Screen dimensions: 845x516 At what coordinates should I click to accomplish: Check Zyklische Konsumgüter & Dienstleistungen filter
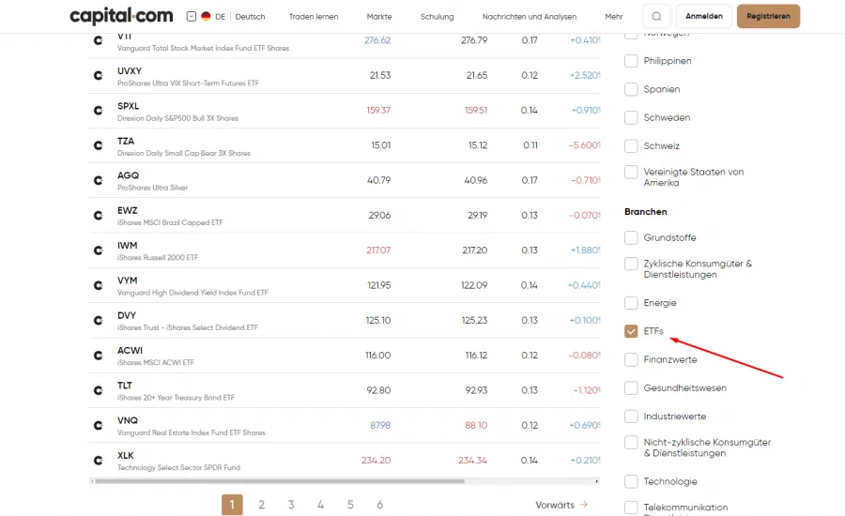(x=631, y=264)
